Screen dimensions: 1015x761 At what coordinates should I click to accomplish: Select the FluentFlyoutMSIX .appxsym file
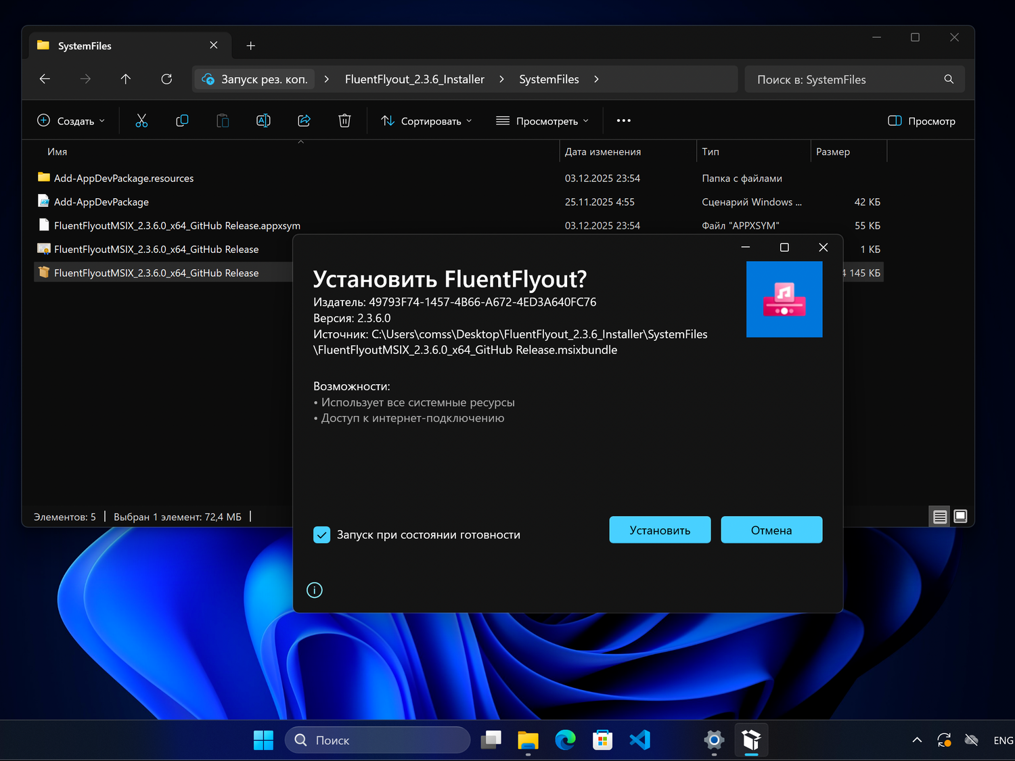459,225
